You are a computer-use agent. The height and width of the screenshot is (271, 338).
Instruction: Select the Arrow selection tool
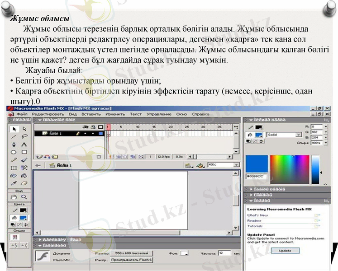tap(14, 129)
